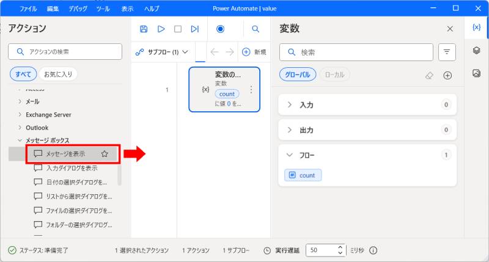This screenshot has height=262, width=489.
Task: Open the サブフロー dropdown
Action: [162, 52]
